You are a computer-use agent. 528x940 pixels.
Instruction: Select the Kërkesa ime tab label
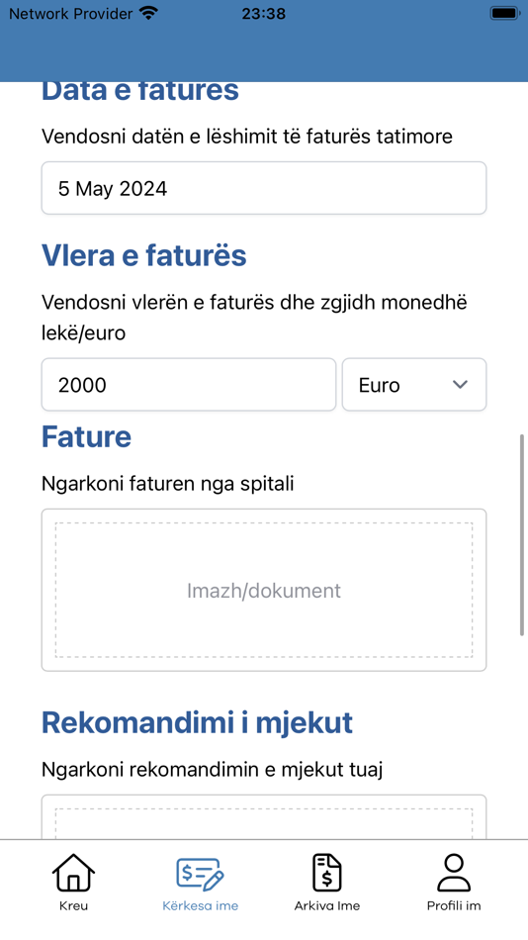coord(200,905)
